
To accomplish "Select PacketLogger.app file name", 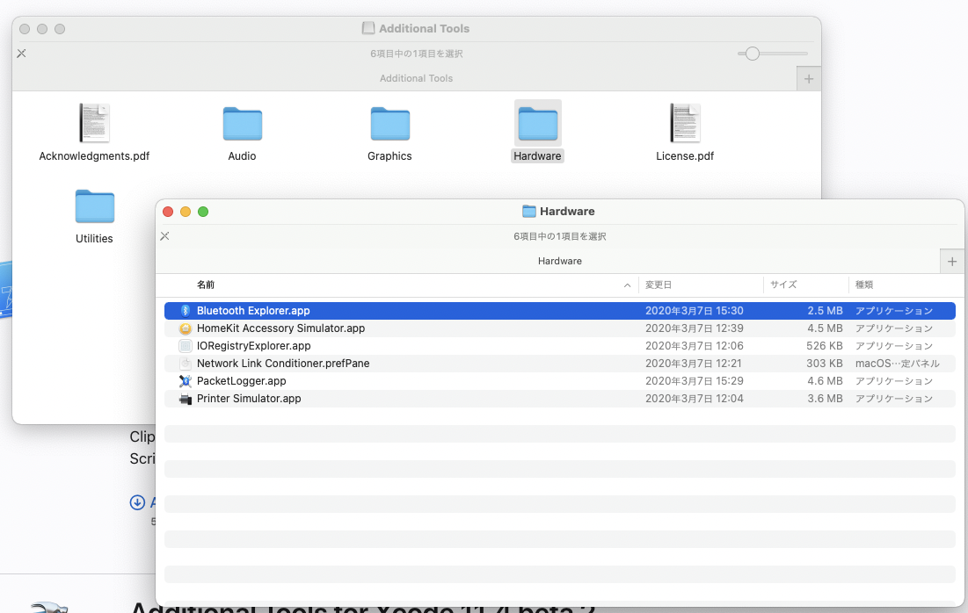I will click(x=242, y=381).
